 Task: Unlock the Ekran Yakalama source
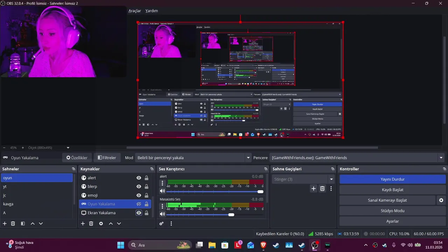(146, 213)
